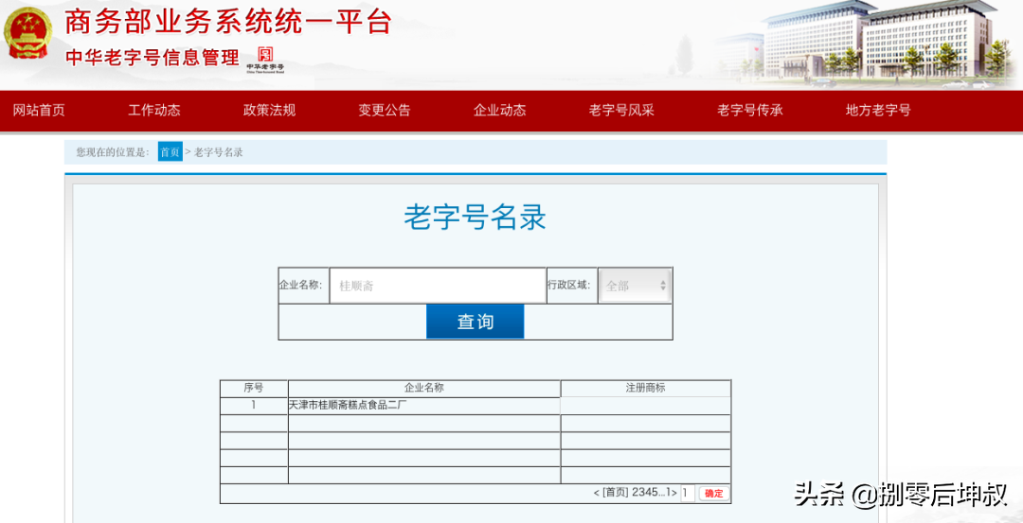Click the [首页] pagination link

point(616,494)
